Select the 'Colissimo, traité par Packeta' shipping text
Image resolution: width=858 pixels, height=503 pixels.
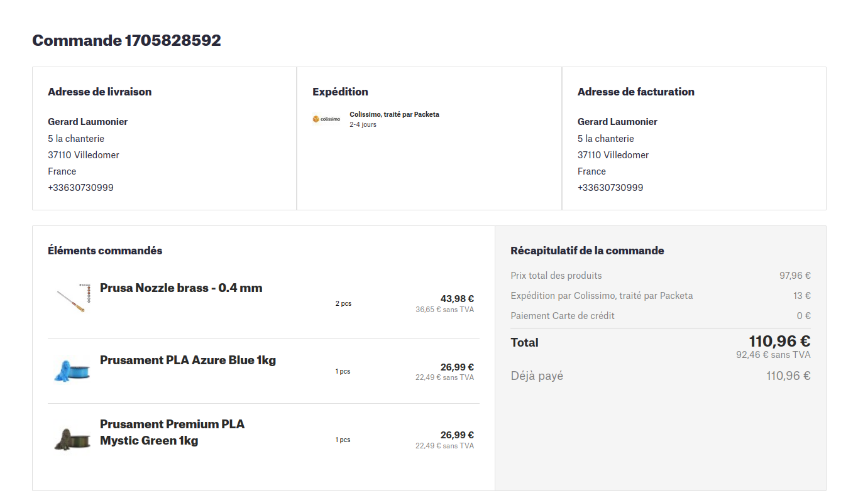tap(394, 115)
